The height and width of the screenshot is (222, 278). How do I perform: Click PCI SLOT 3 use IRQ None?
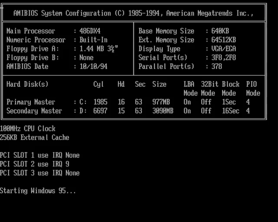click(40, 173)
